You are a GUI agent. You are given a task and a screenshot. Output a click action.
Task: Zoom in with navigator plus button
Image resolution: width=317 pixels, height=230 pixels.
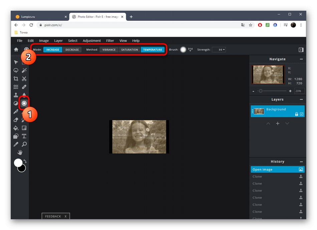[x=290, y=91]
